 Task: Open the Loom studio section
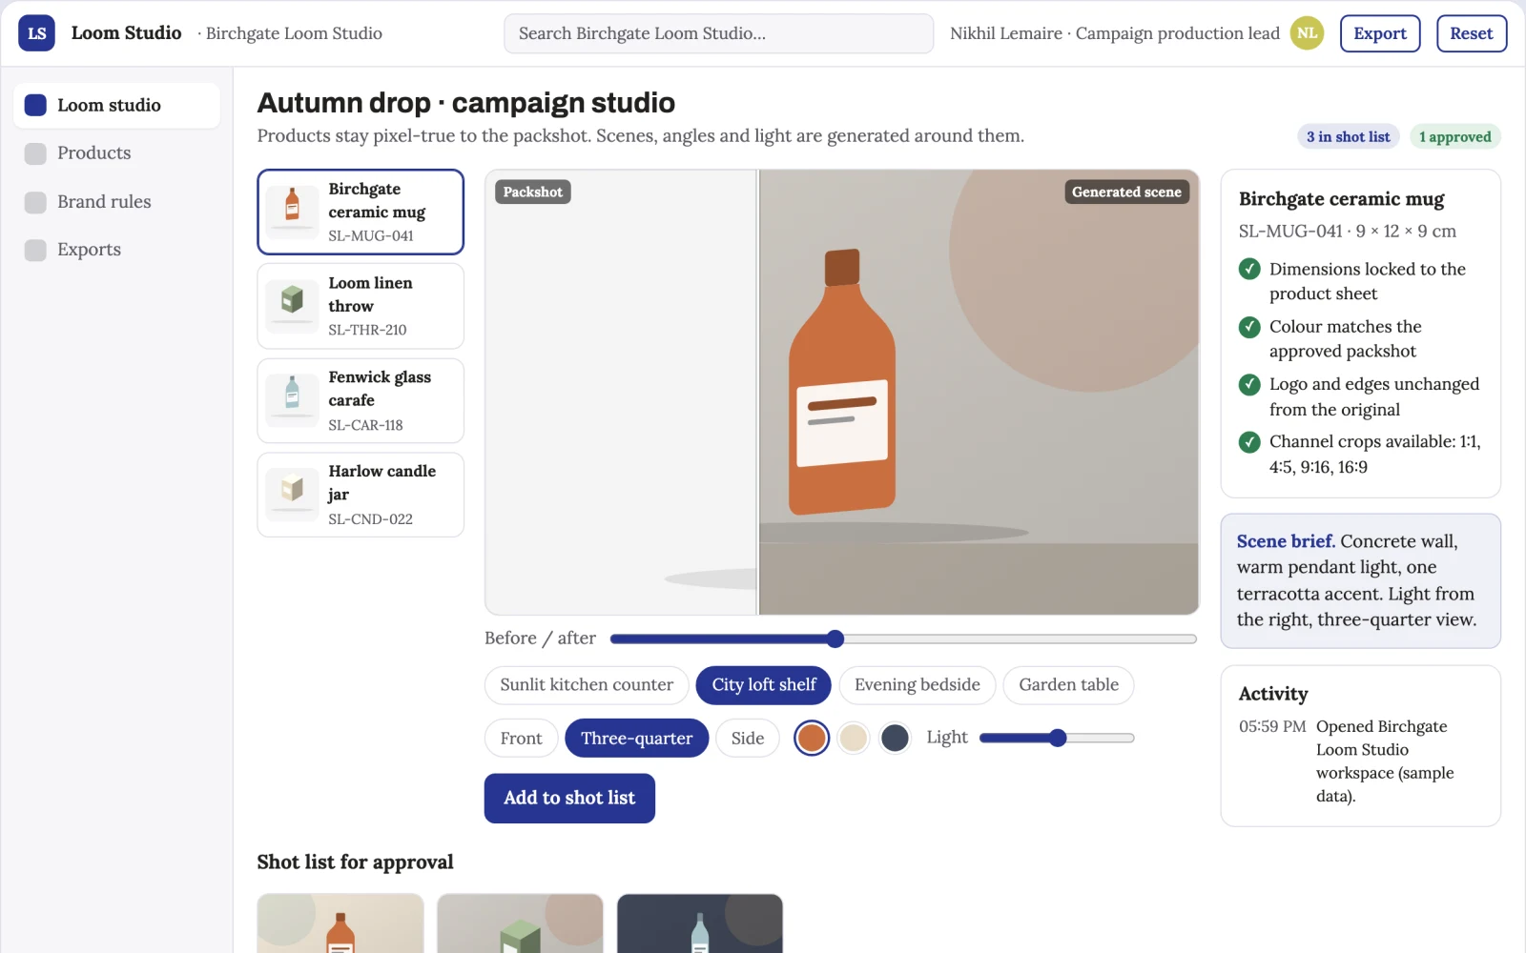(x=116, y=105)
